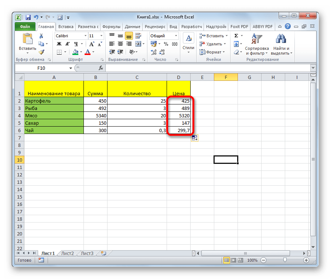Click the Paste clipboard icon
Image resolution: width=331 pixels, height=279 pixels.
tap(27, 39)
